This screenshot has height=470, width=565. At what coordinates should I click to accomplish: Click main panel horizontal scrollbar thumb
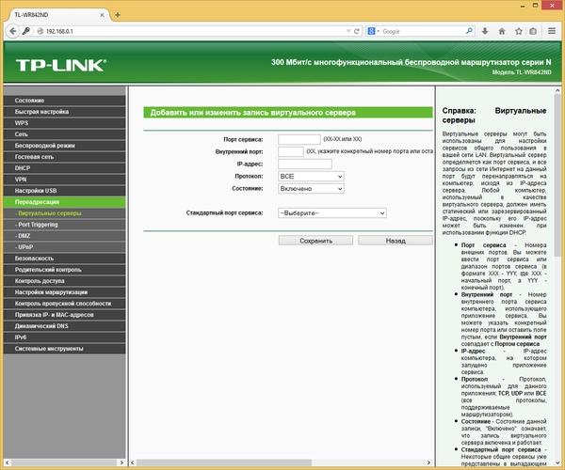(x=224, y=462)
